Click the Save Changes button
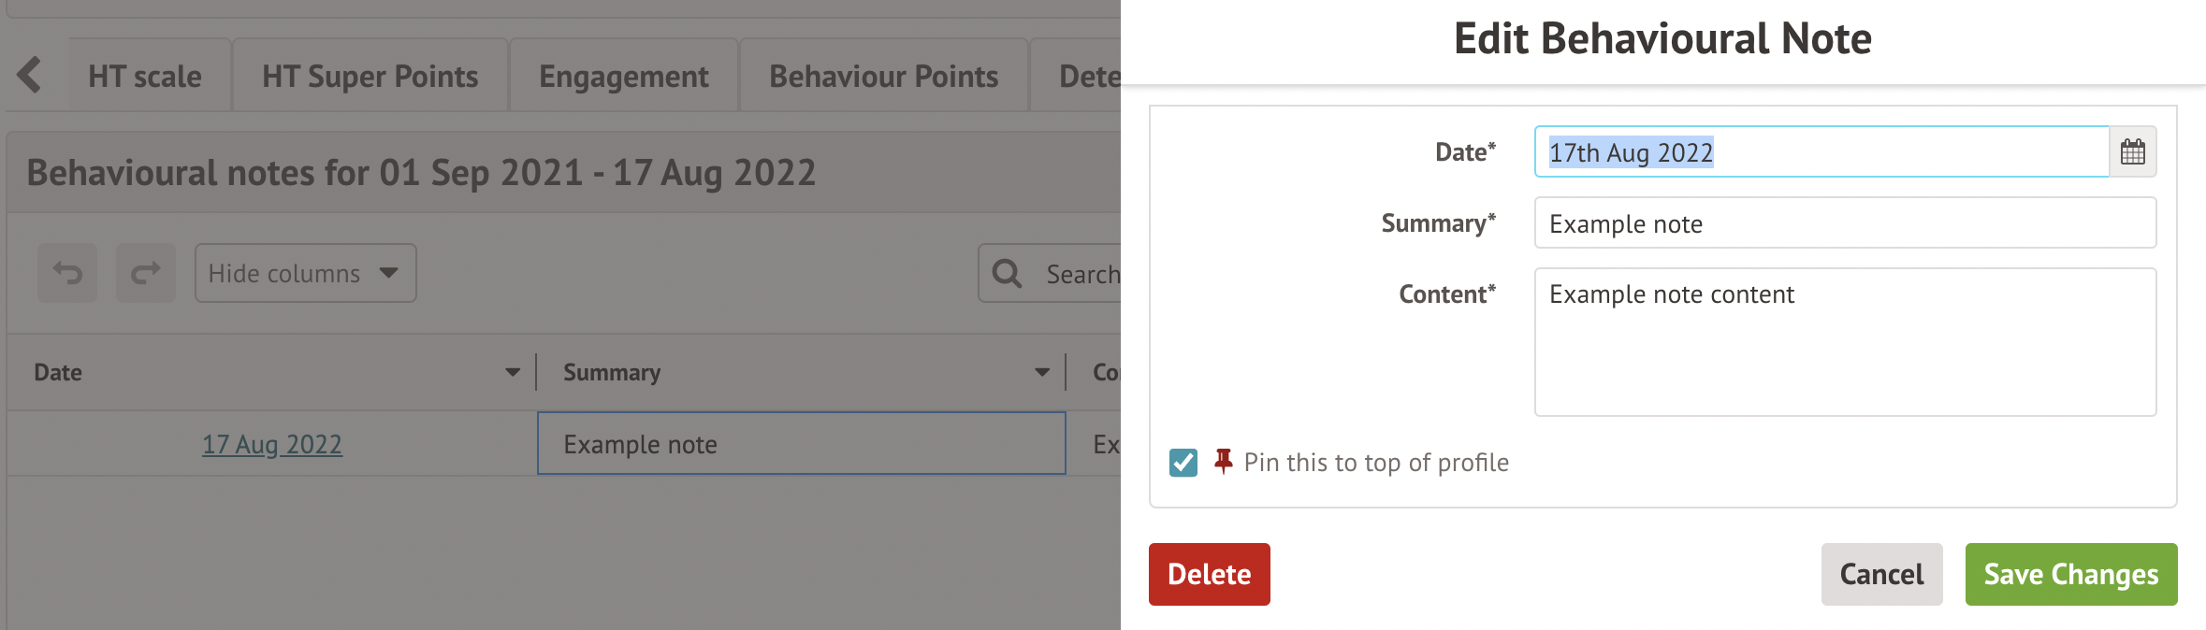Viewport: 2206px width, 630px height. [2070, 574]
